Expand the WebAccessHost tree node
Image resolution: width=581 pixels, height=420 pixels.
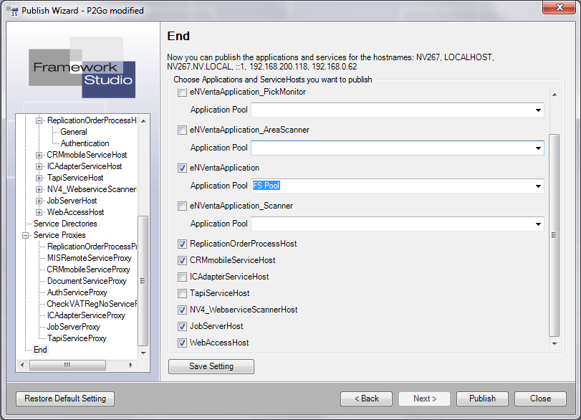(39, 212)
